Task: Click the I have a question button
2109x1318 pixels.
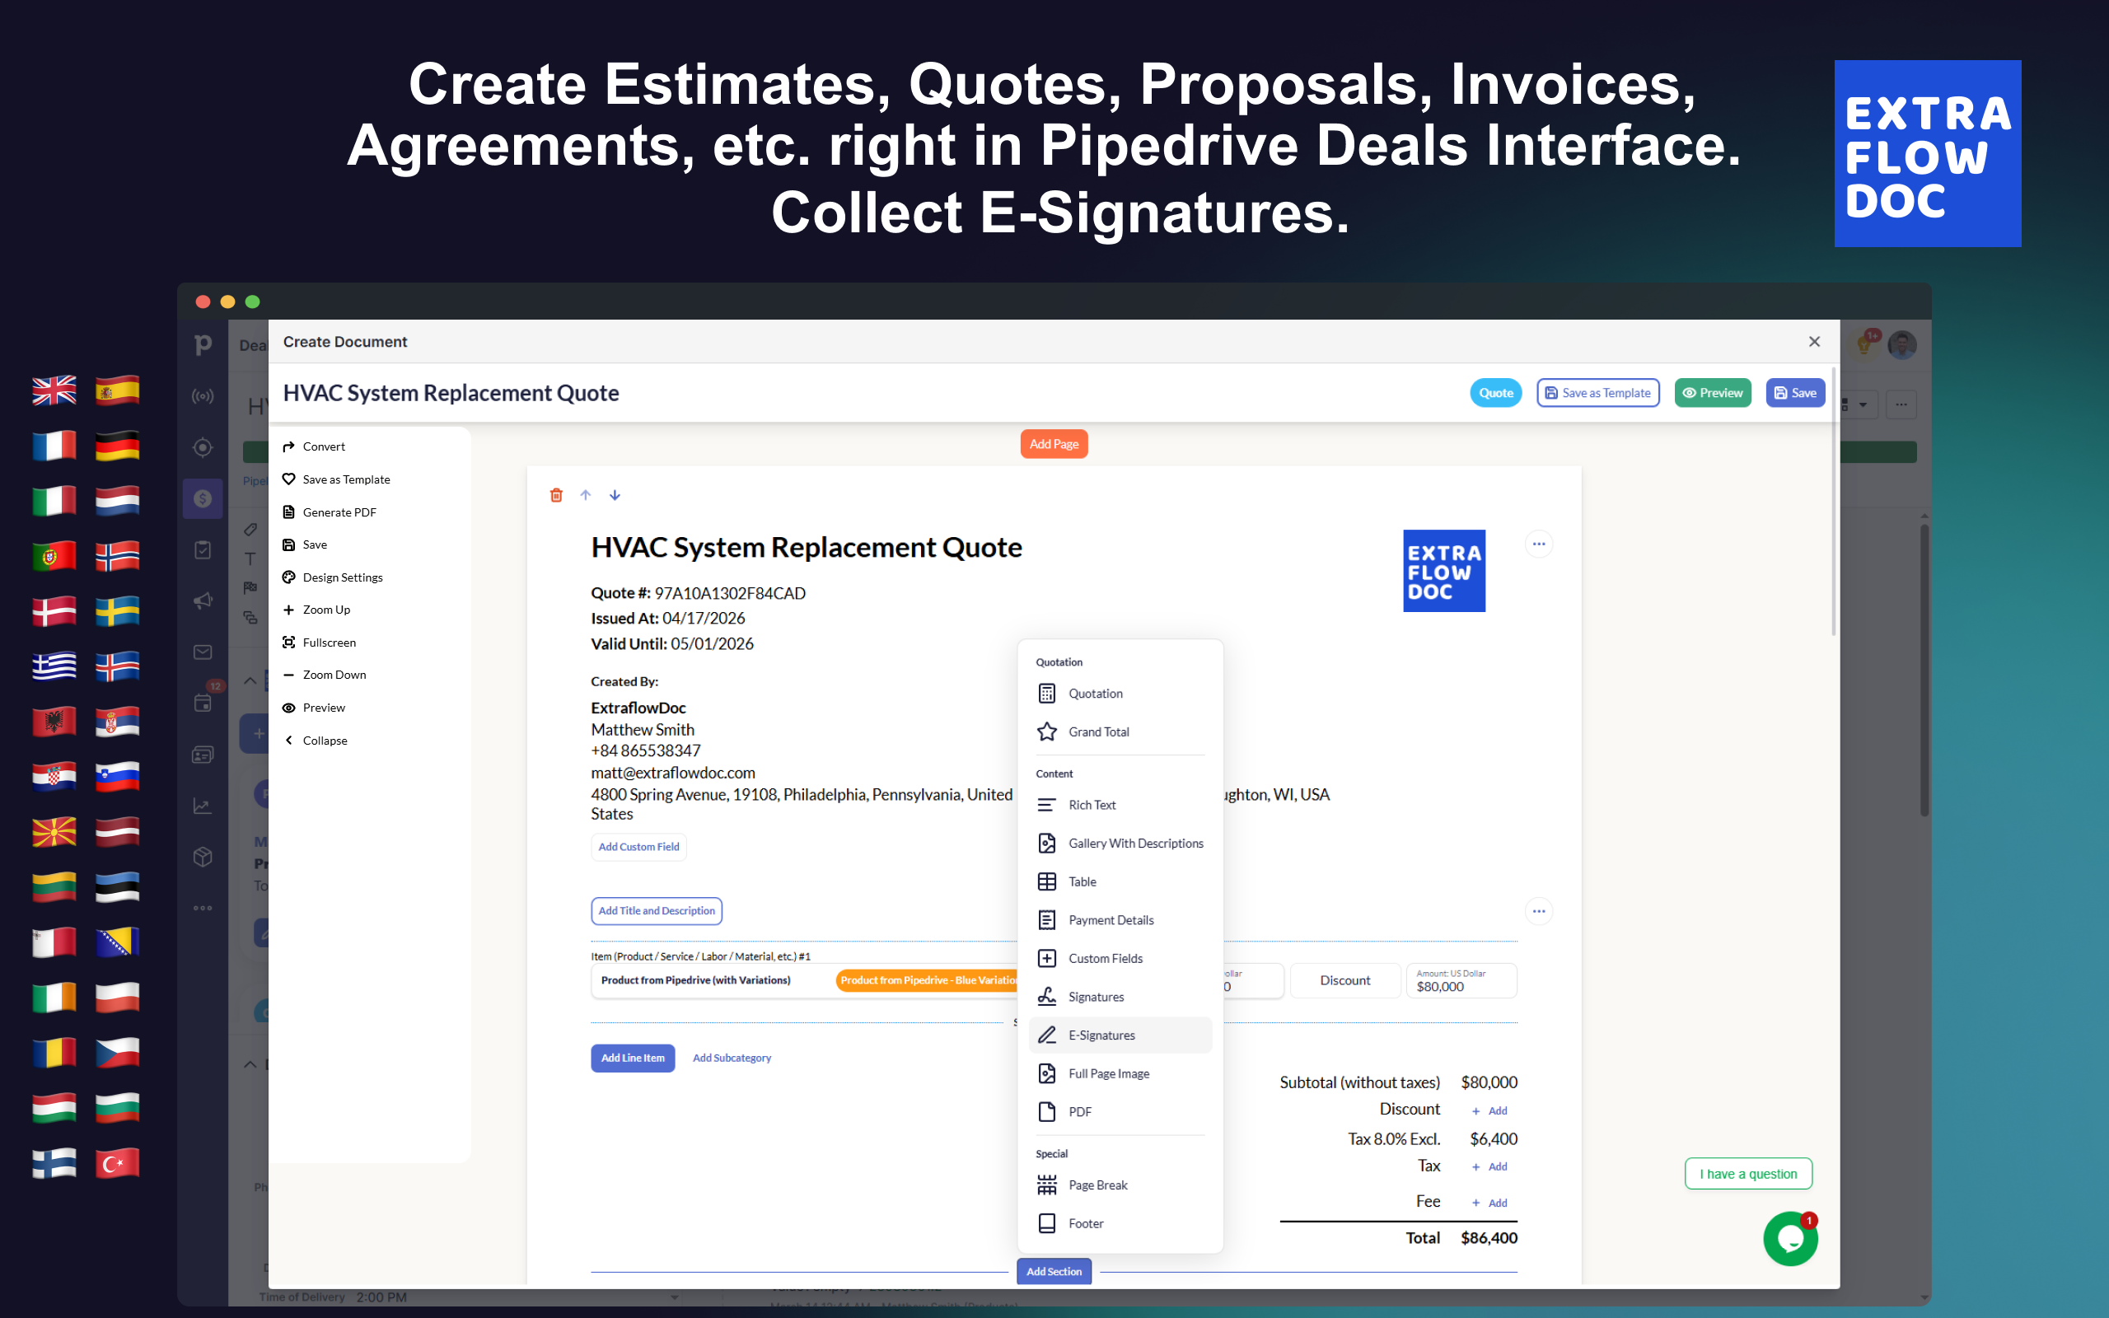Action: pyautogui.click(x=1747, y=1172)
